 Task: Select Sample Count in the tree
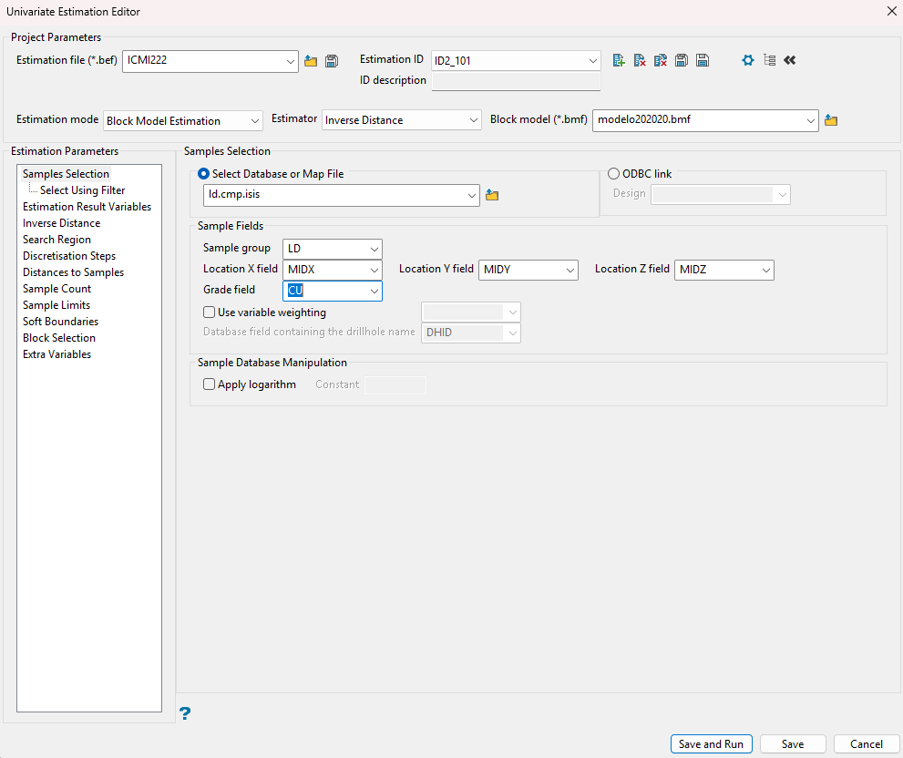(57, 289)
